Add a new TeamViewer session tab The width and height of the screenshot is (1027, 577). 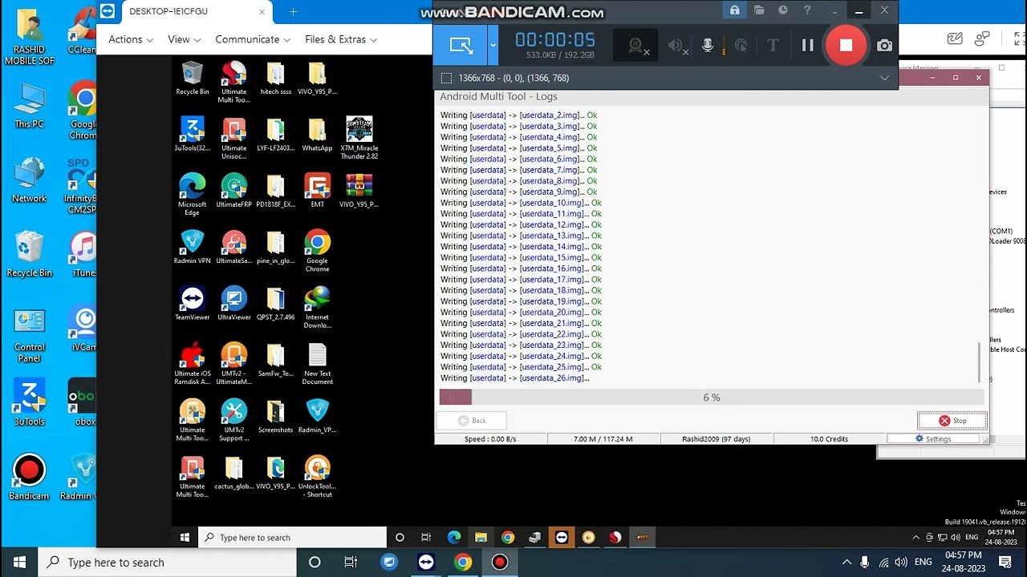pos(293,12)
